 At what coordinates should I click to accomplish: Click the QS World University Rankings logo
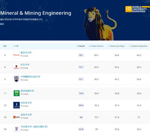pos(137,9)
